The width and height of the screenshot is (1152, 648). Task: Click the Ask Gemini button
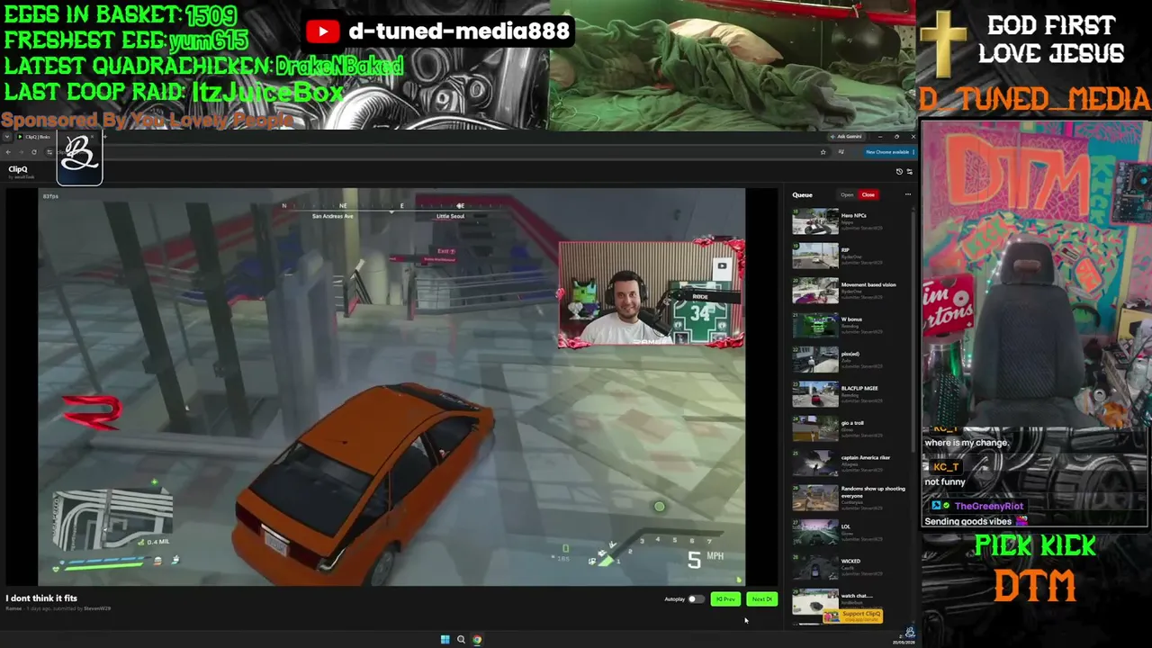[847, 137]
